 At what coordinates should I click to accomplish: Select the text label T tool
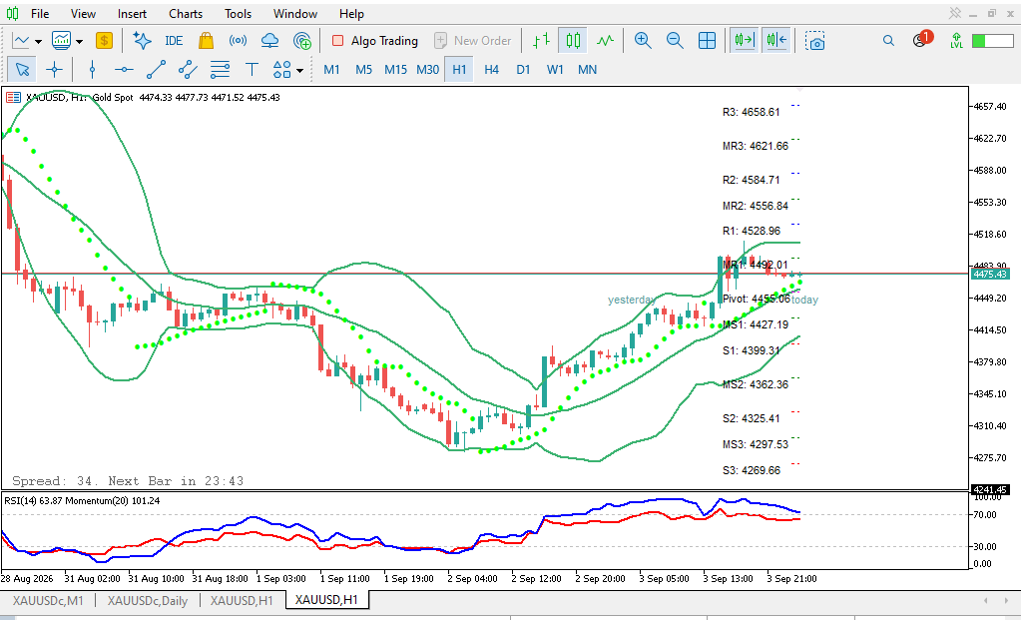[x=252, y=69]
